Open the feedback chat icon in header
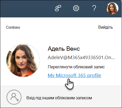Screen dimensions: 122x108 58,8
